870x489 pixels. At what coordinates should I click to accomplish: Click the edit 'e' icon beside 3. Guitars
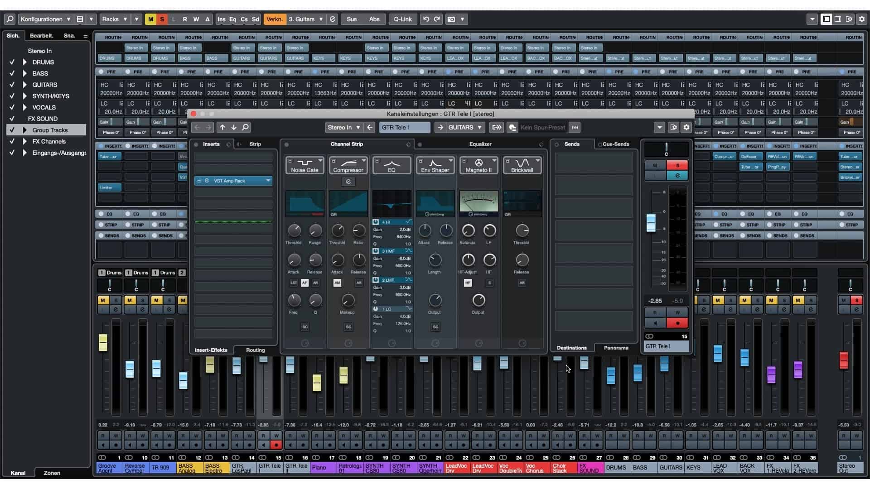point(332,19)
